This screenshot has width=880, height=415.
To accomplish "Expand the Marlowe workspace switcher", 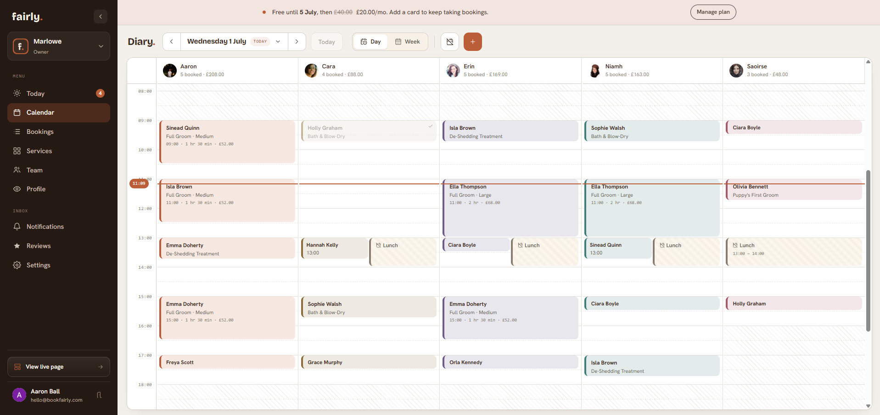I will click(x=59, y=46).
